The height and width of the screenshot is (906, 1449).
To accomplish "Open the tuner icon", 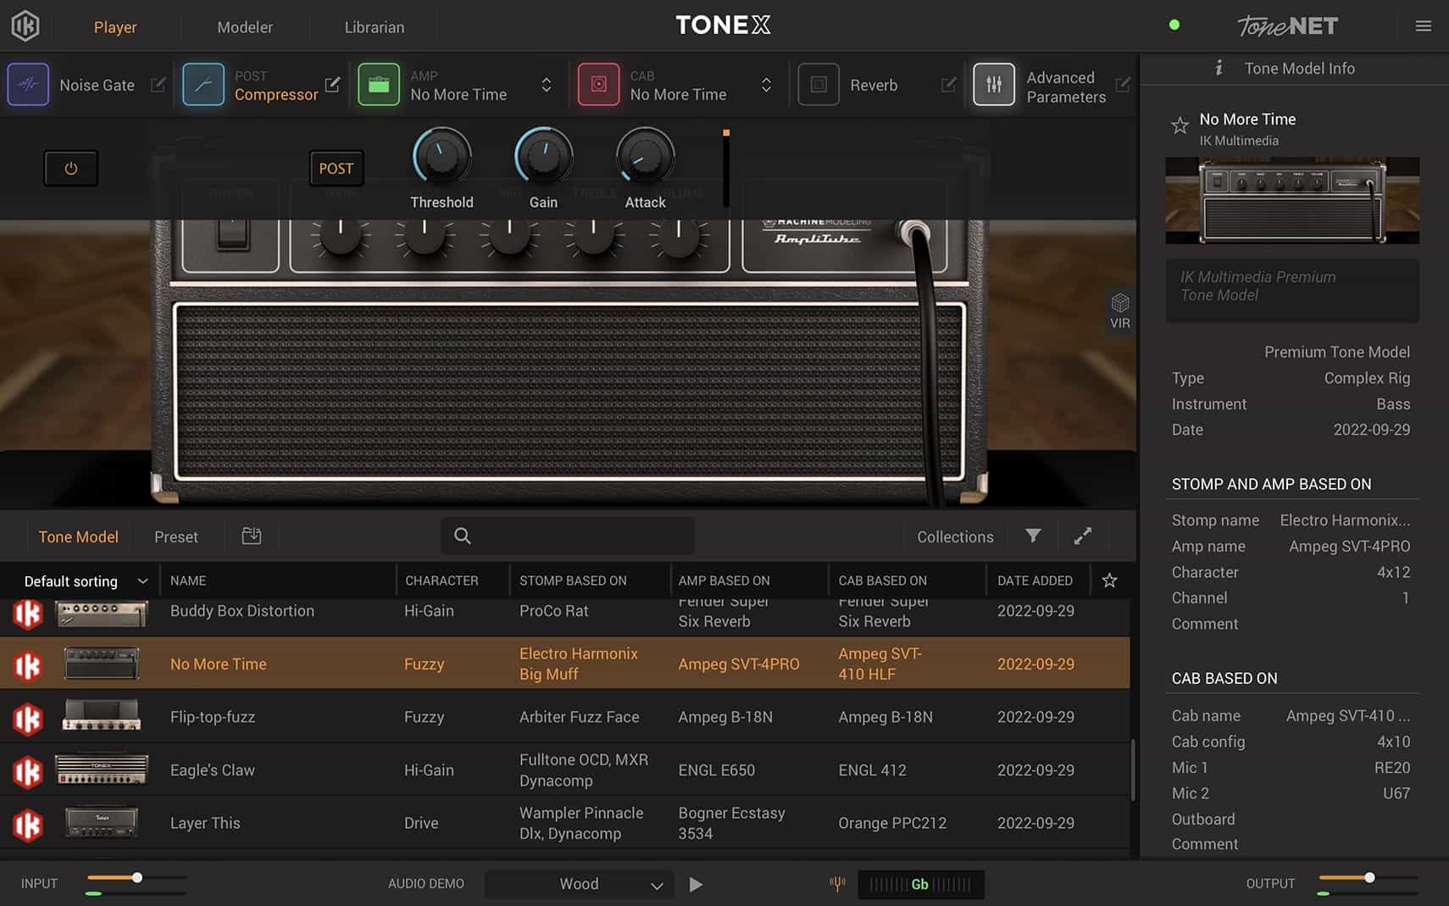I will click(837, 884).
